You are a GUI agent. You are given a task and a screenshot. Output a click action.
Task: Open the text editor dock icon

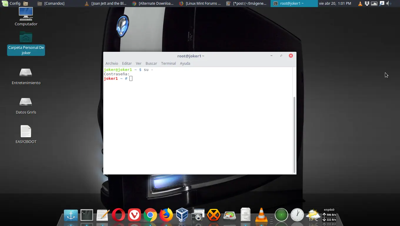(x=103, y=215)
